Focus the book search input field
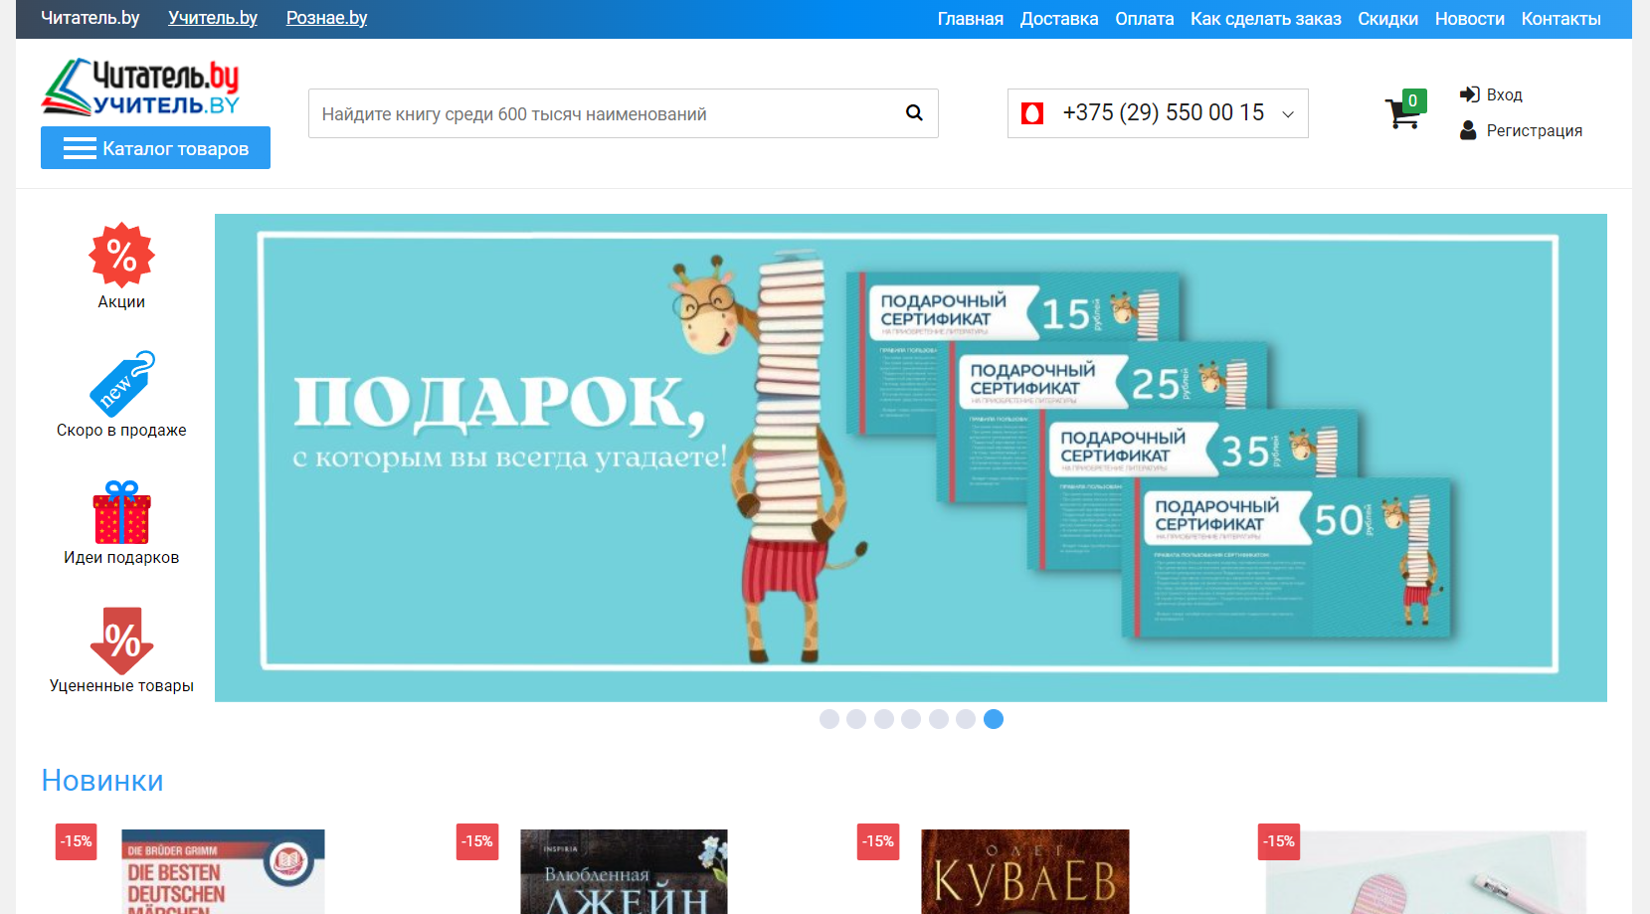1650x914 pixels. click(x=624, y=113)
